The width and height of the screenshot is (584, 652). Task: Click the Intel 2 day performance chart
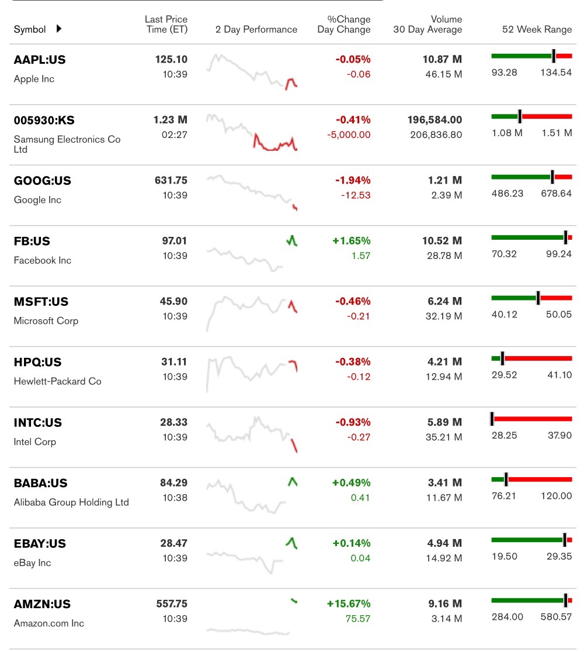[252, 434]
